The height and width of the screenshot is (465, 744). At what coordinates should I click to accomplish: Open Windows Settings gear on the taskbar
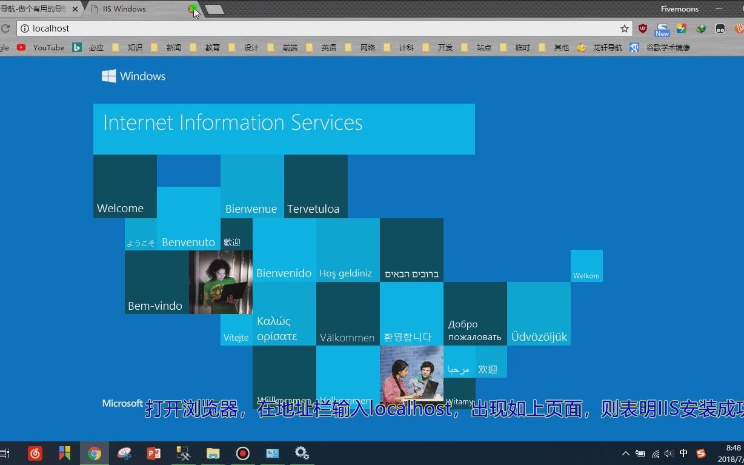click(301, 453)
